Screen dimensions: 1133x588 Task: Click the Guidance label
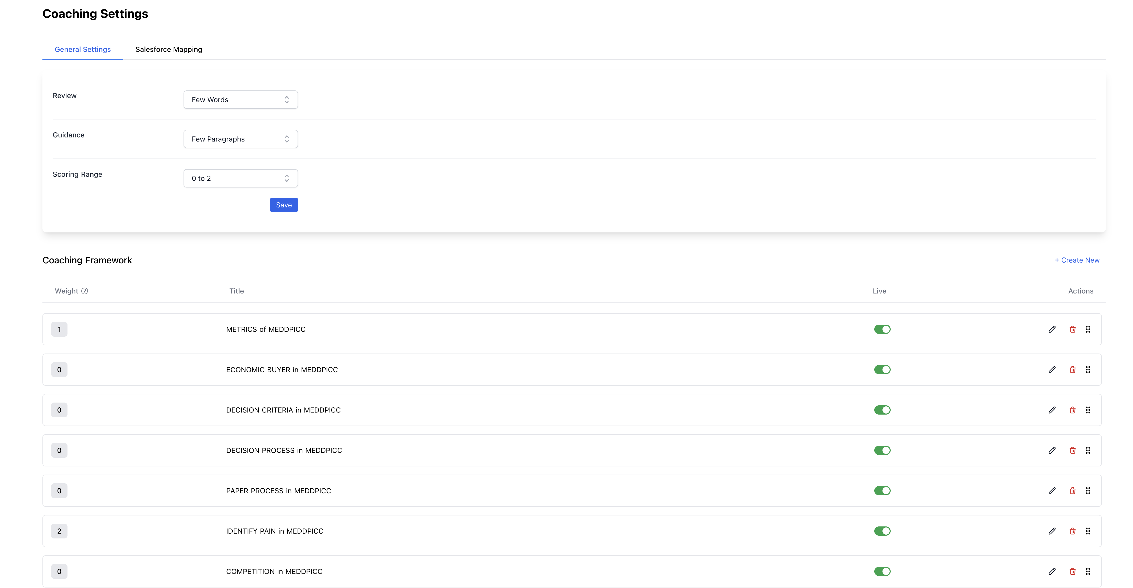click(x=69, y=135)
